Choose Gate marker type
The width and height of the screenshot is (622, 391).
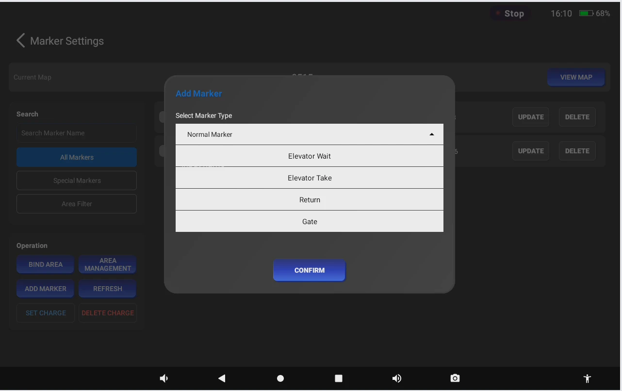pyautogui.click(x=310, y=222)
